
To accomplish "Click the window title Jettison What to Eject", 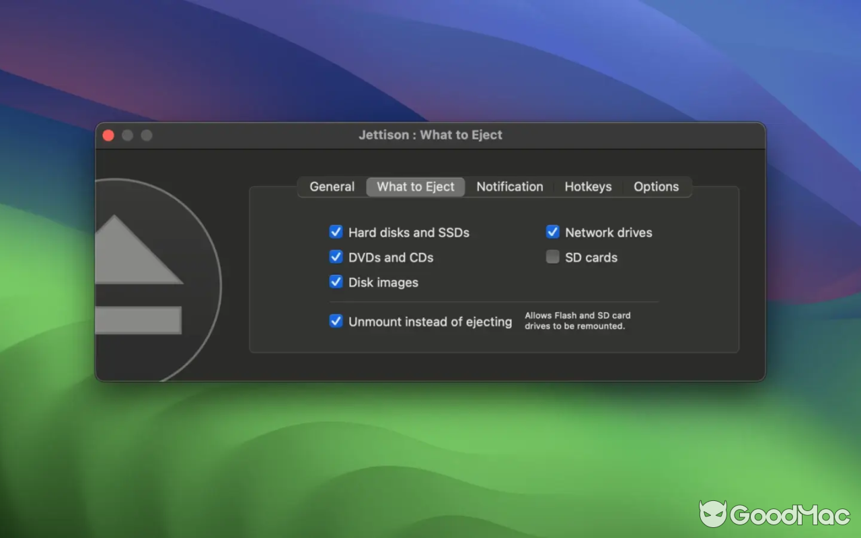I will [430, 134].
